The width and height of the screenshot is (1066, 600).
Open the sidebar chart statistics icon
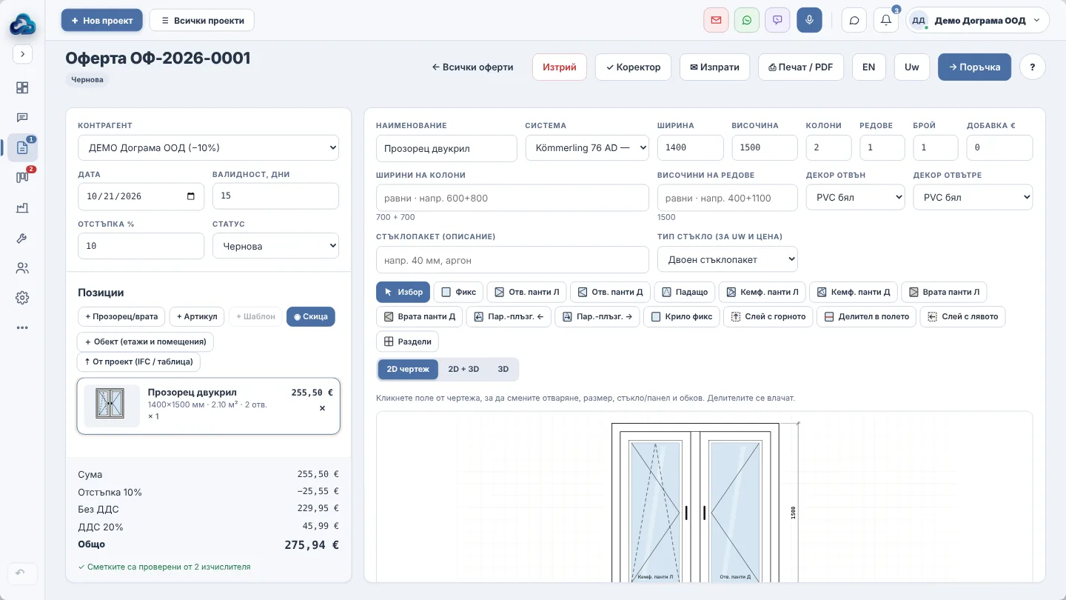(22, 208)
